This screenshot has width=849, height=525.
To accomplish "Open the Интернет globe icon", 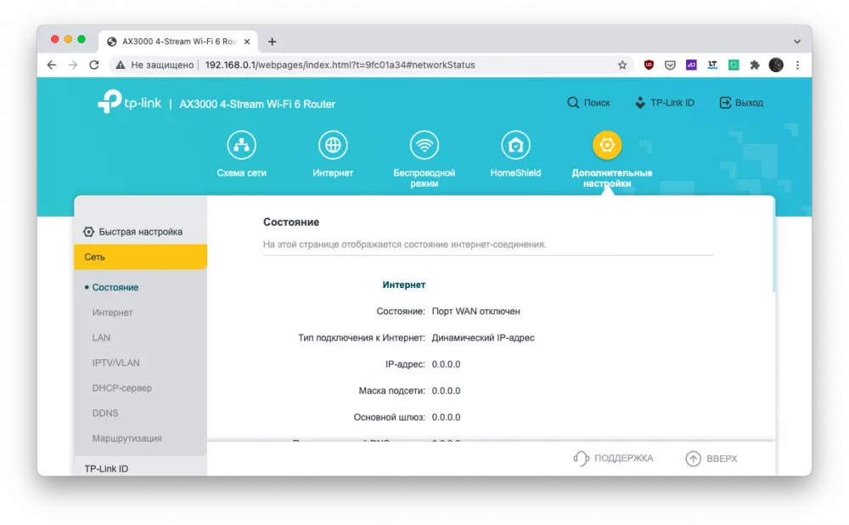I will tap(333, 145).
